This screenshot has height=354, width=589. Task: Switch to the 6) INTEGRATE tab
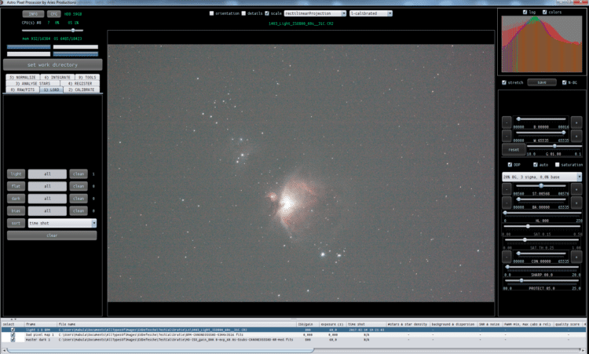[x=57, y=78]
